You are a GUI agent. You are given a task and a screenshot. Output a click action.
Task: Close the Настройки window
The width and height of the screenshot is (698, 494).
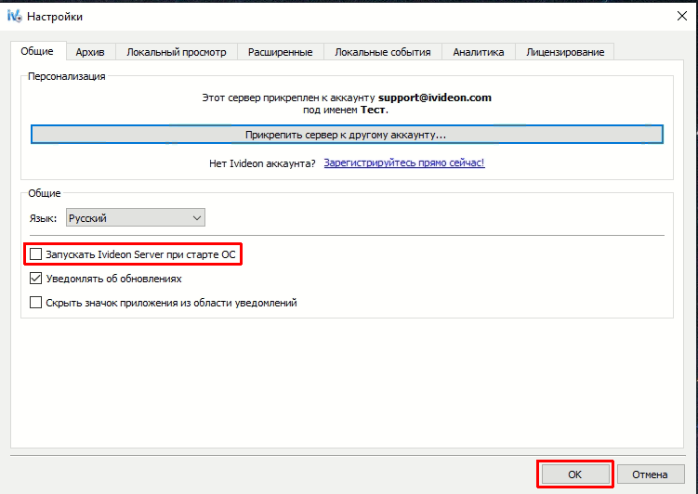point(682,16)
